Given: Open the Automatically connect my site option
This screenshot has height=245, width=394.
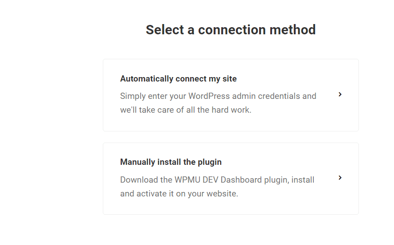Looking at the screenshot, I should 231,95.
